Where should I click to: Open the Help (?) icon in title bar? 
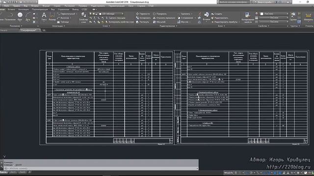tap(288, 2)
